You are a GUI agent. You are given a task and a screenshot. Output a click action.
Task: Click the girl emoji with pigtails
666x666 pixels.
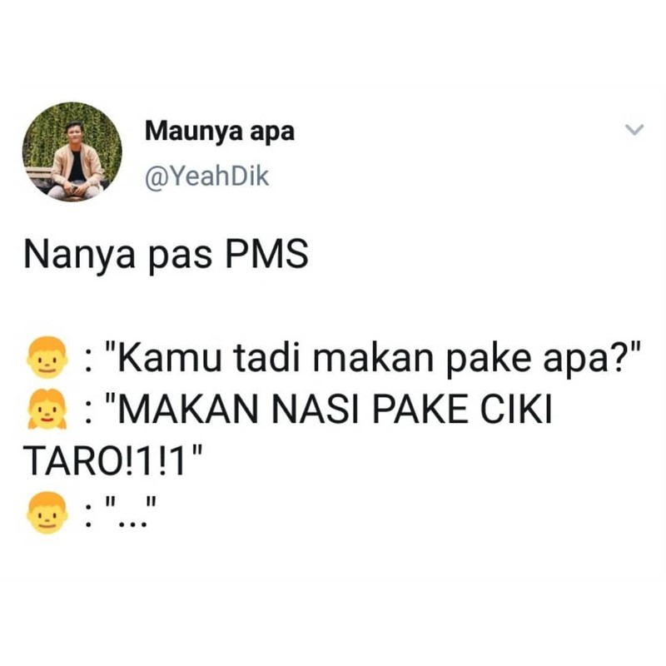47,409
